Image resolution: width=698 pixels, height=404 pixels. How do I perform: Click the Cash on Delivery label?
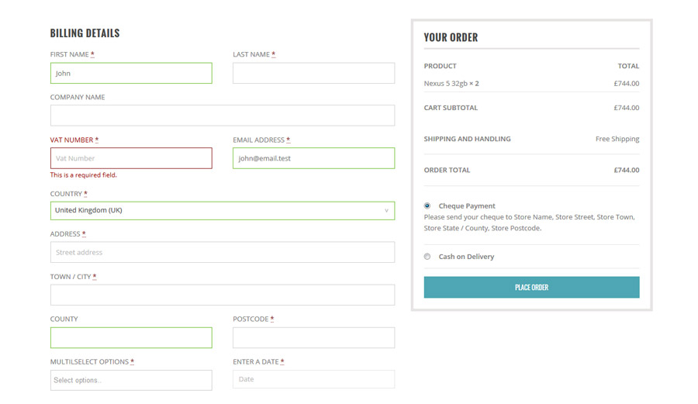pos(466,257)
